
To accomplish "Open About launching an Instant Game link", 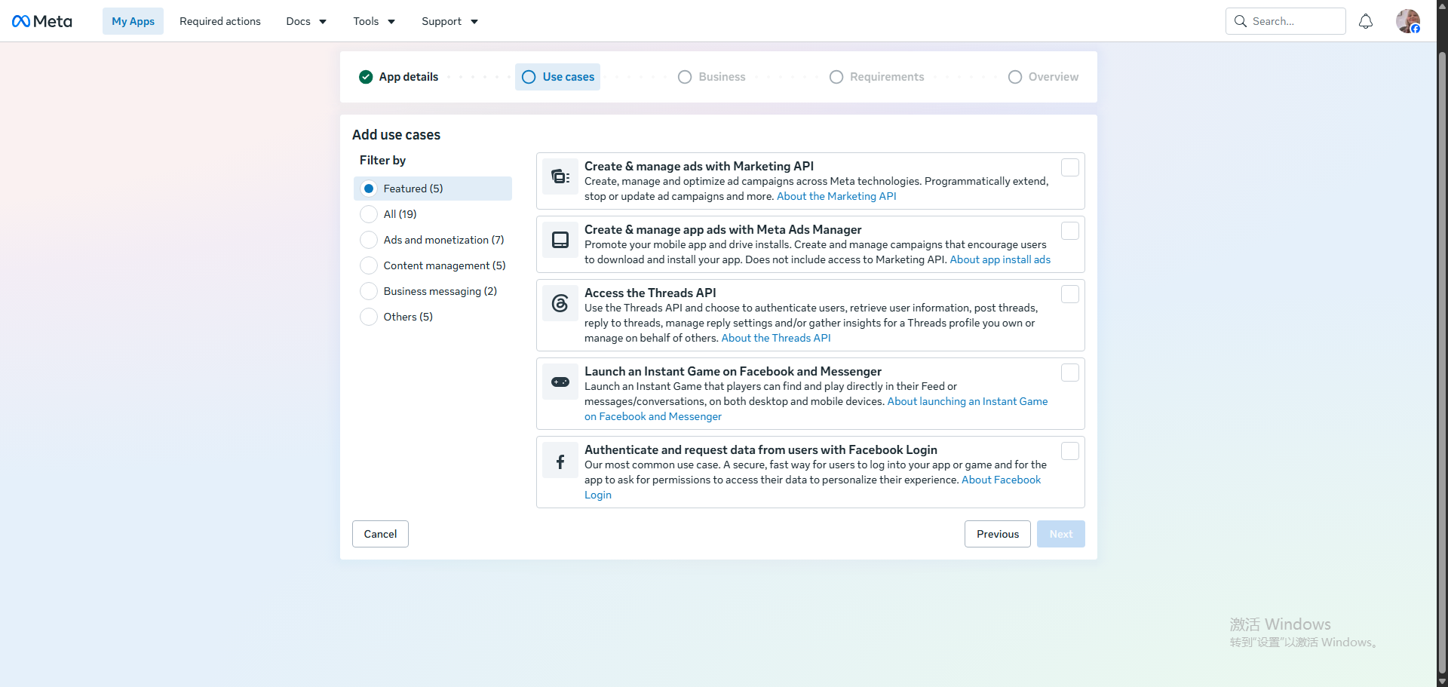I will click(x=968, y=401).
